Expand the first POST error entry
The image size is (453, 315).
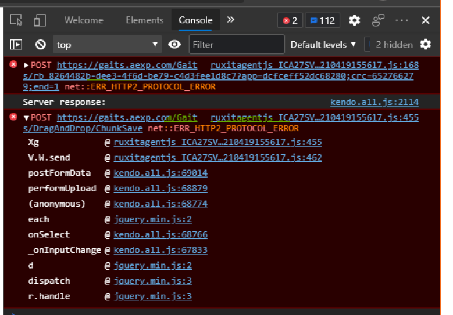point(26,66)
